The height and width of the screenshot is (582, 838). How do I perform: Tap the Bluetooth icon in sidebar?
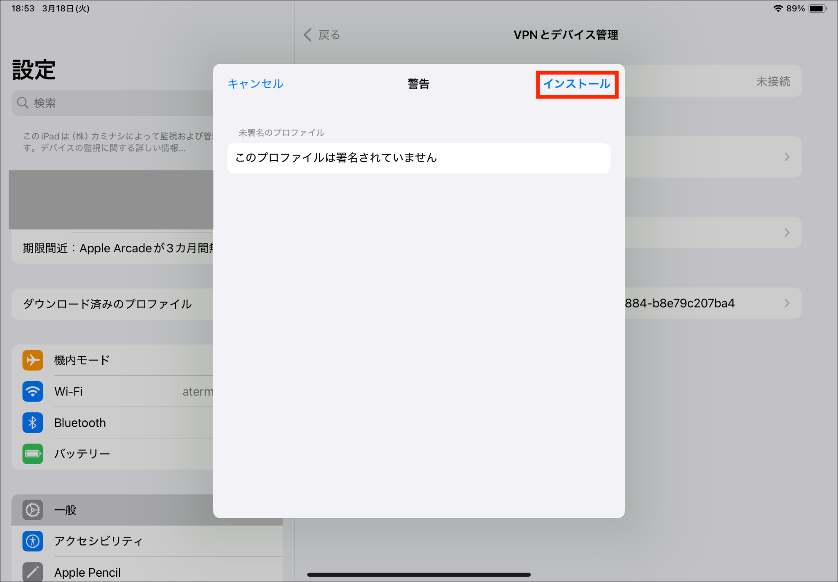[x=33, y=422]
